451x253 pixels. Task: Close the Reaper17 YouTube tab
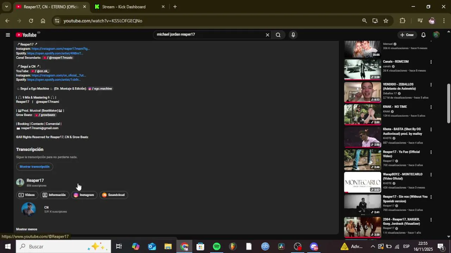click(85, 7)
